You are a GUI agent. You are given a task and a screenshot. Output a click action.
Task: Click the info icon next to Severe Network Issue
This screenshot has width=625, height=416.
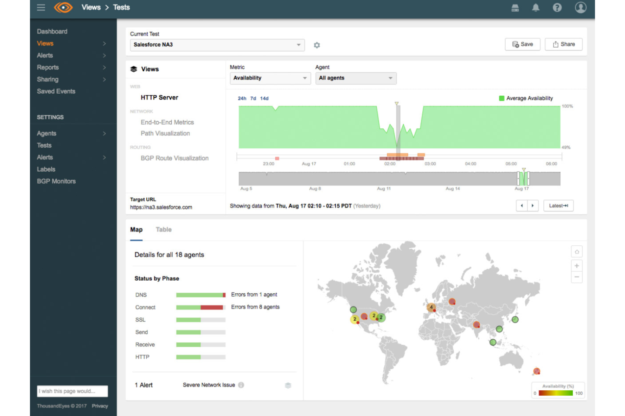tap(241, 385)
